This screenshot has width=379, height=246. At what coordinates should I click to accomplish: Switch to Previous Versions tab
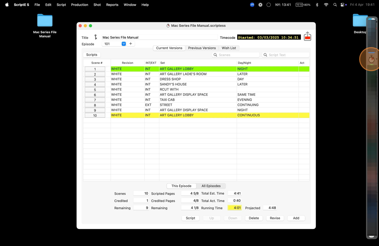coord(202,48)
